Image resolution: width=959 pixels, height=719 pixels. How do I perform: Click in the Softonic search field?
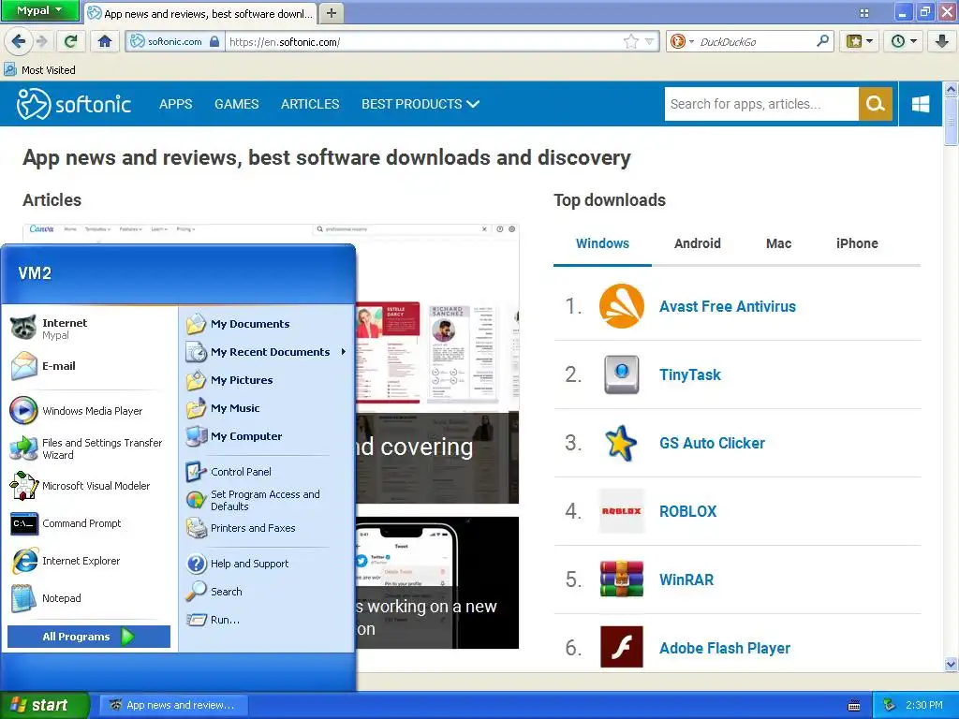tap(760, 104)
